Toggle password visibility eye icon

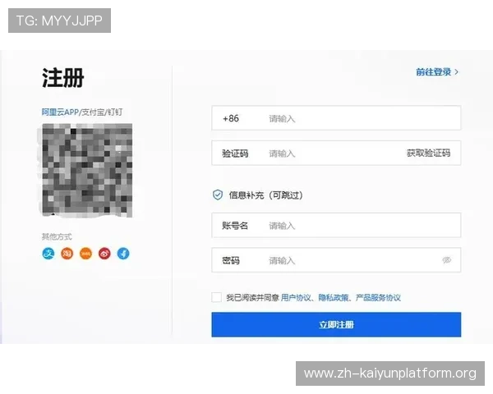click(447, 260)
